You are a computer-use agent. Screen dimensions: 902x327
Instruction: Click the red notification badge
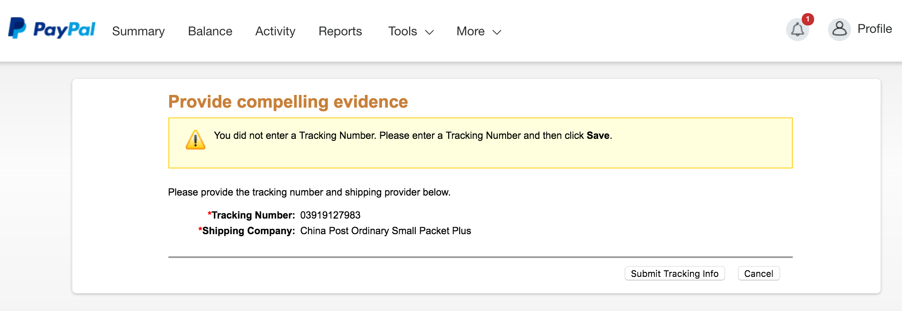(x=808, y=19)
